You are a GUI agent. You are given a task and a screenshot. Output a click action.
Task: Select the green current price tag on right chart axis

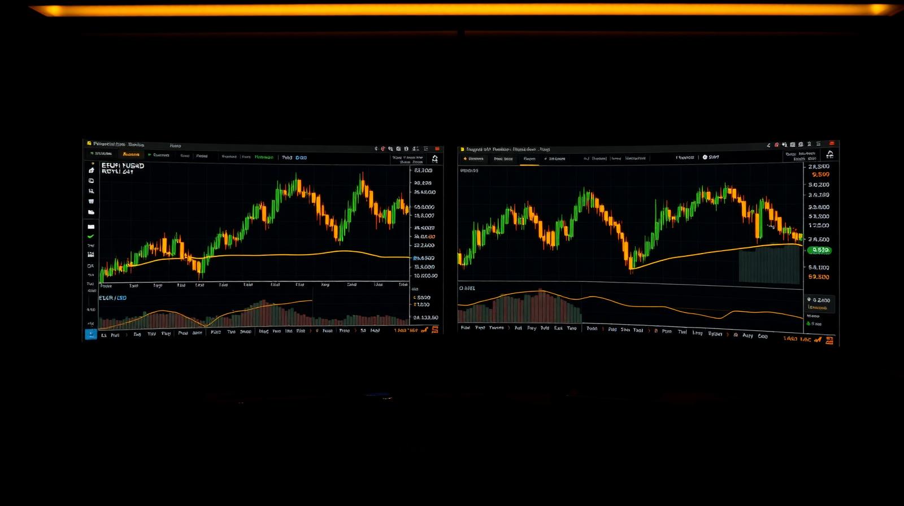coord(819,250)
